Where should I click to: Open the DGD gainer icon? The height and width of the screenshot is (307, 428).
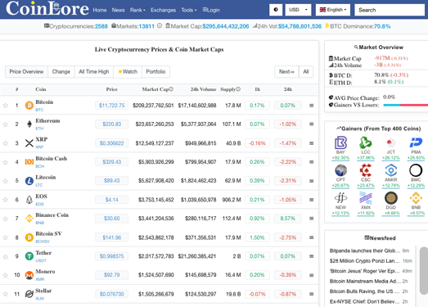pos(391,198)
